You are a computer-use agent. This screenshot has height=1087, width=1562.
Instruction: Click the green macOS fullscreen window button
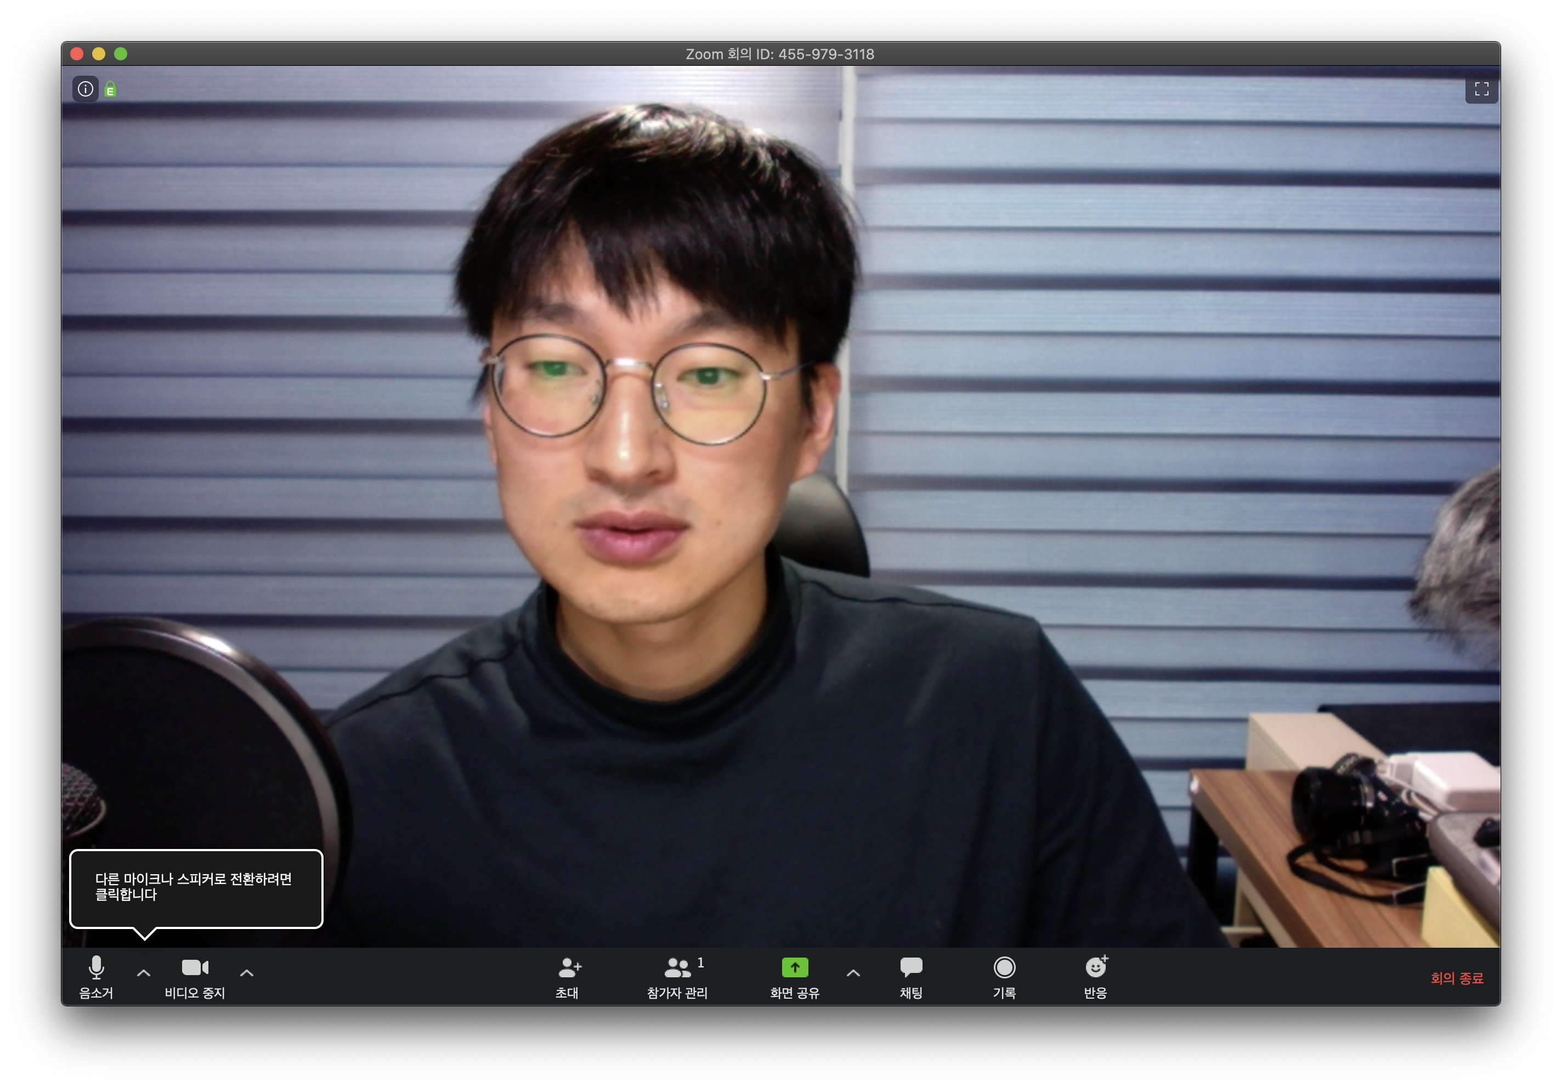click(121, 54)
